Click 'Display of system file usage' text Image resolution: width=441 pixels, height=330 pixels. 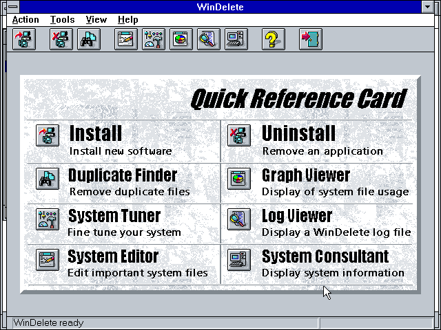[x=336, y=192]
